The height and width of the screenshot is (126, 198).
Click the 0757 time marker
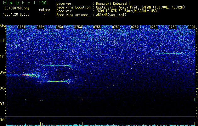[135, 27]
